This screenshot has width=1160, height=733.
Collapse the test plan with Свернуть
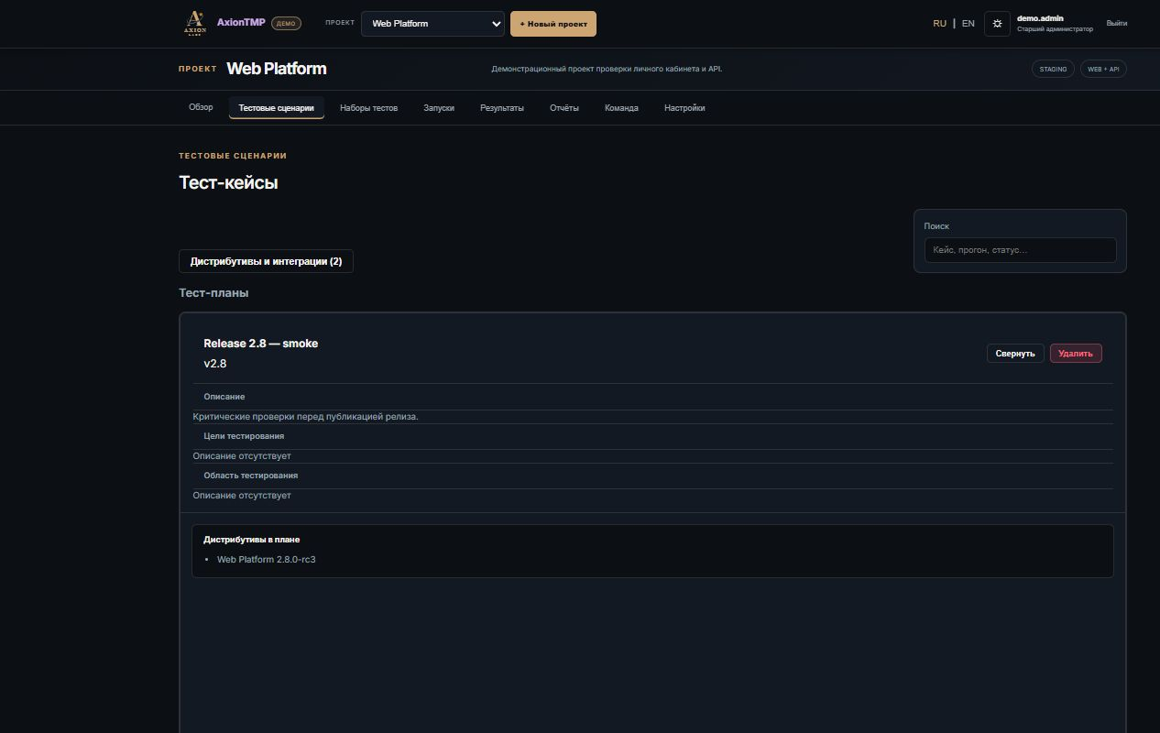click(1015, 354)
